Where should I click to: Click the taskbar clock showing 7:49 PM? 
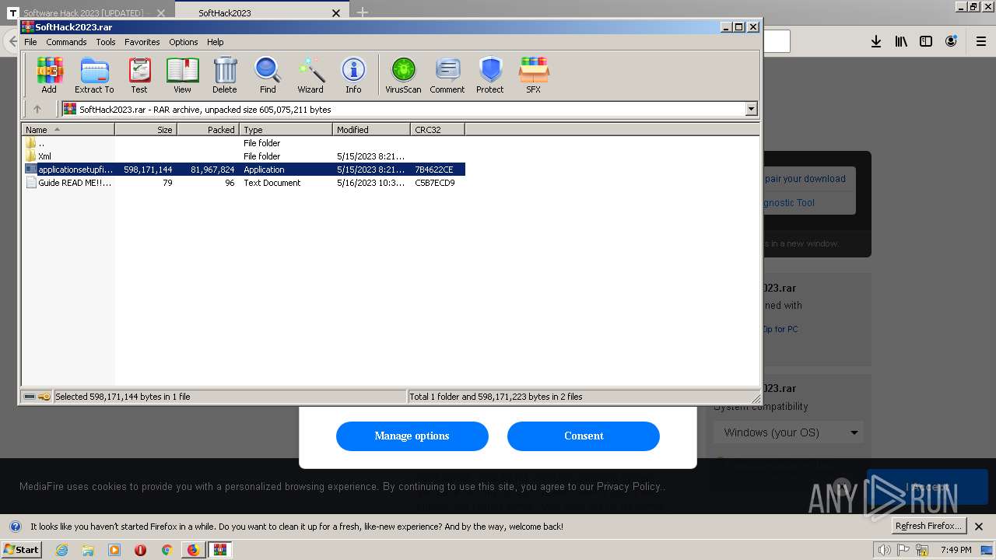coord(956,550)
